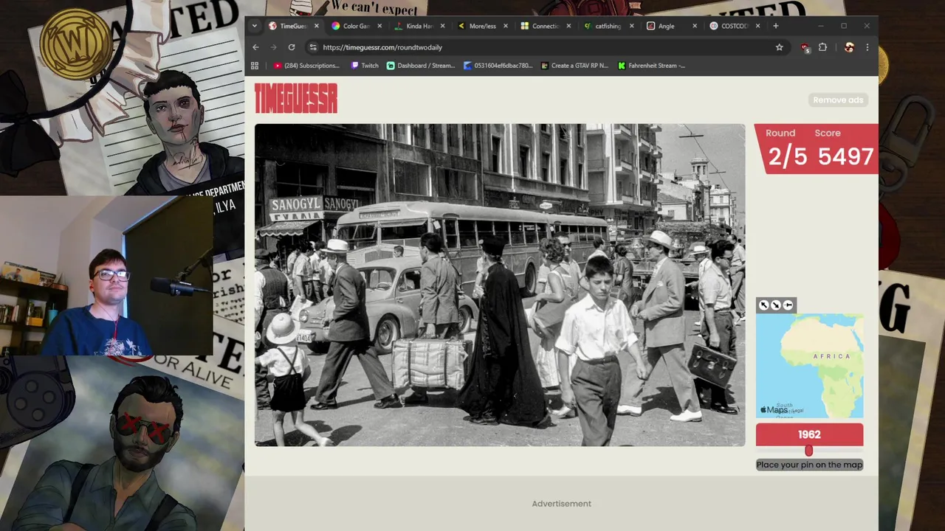Click the Apple Maps Legal link

tap(796, 411)
